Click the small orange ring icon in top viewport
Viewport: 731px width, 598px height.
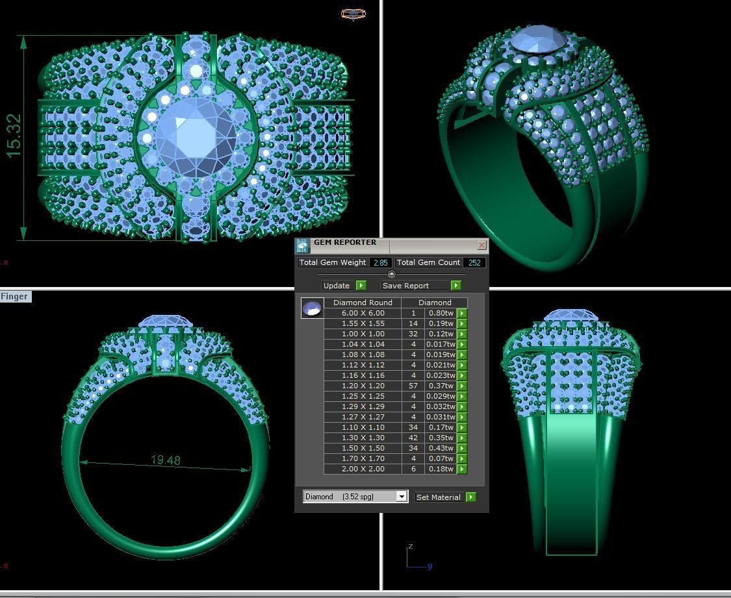[x=353, y=14]
